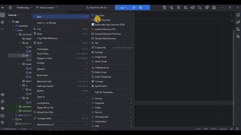Open the Android project view dropdown
241x135 pixels.
pyautogui.click(x=14, y=15)
